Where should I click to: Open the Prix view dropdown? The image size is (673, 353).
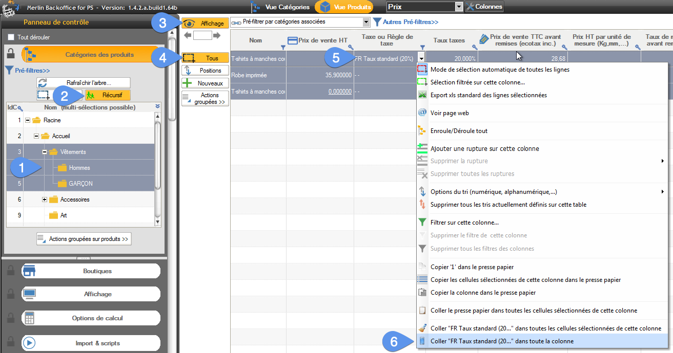click(x=458, y=7)
